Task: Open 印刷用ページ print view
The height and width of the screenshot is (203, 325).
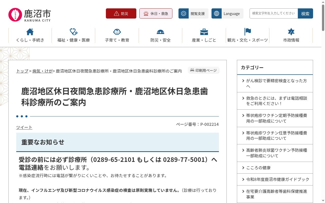Action: pyautogui.click(x=204, y=70)
